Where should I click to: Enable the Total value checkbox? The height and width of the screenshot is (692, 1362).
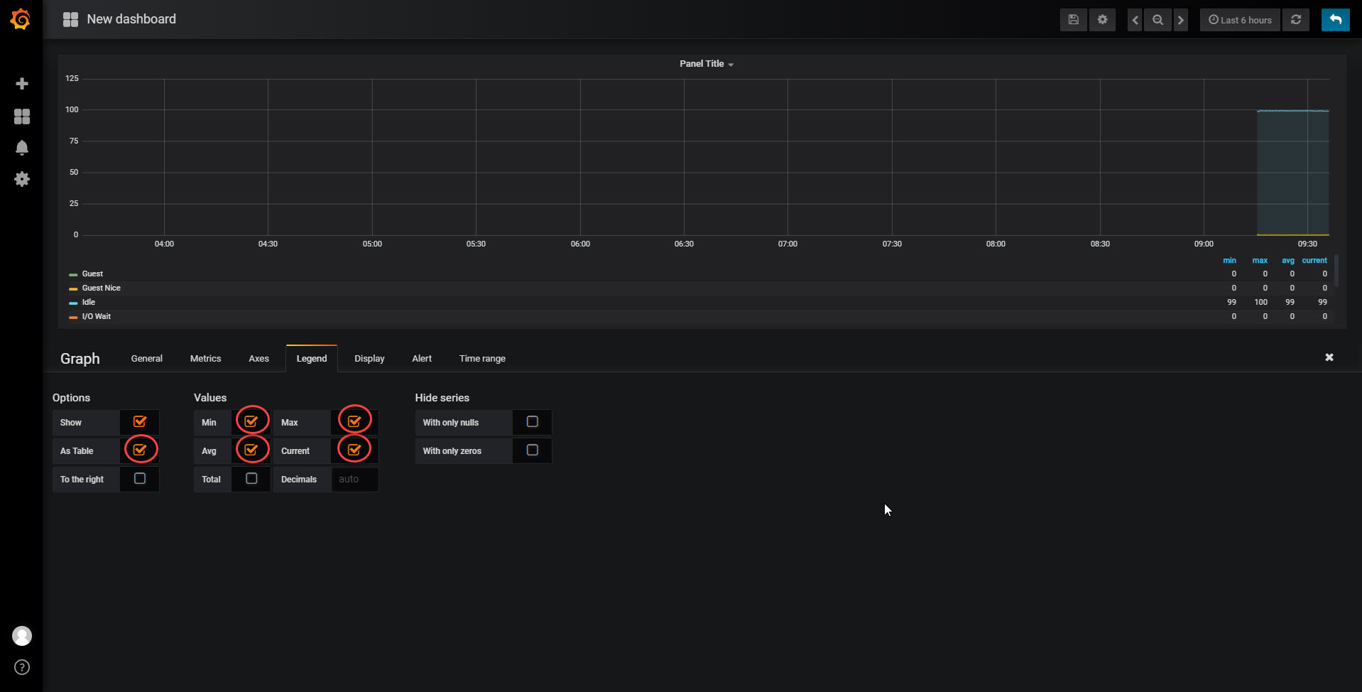[251, 478]
